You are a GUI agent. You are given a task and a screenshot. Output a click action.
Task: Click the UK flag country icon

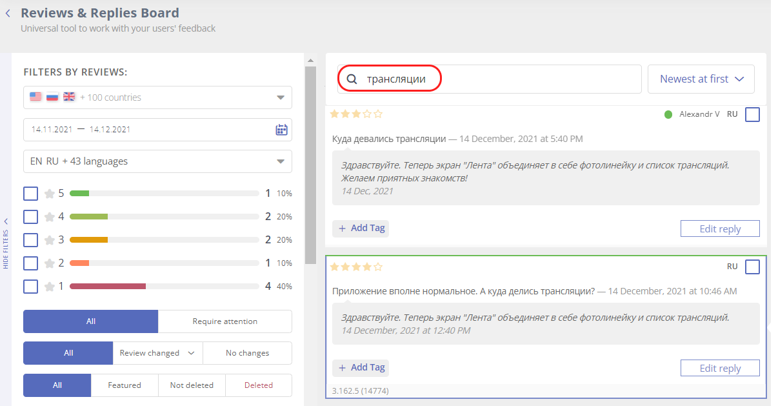(x=69, y=97)
